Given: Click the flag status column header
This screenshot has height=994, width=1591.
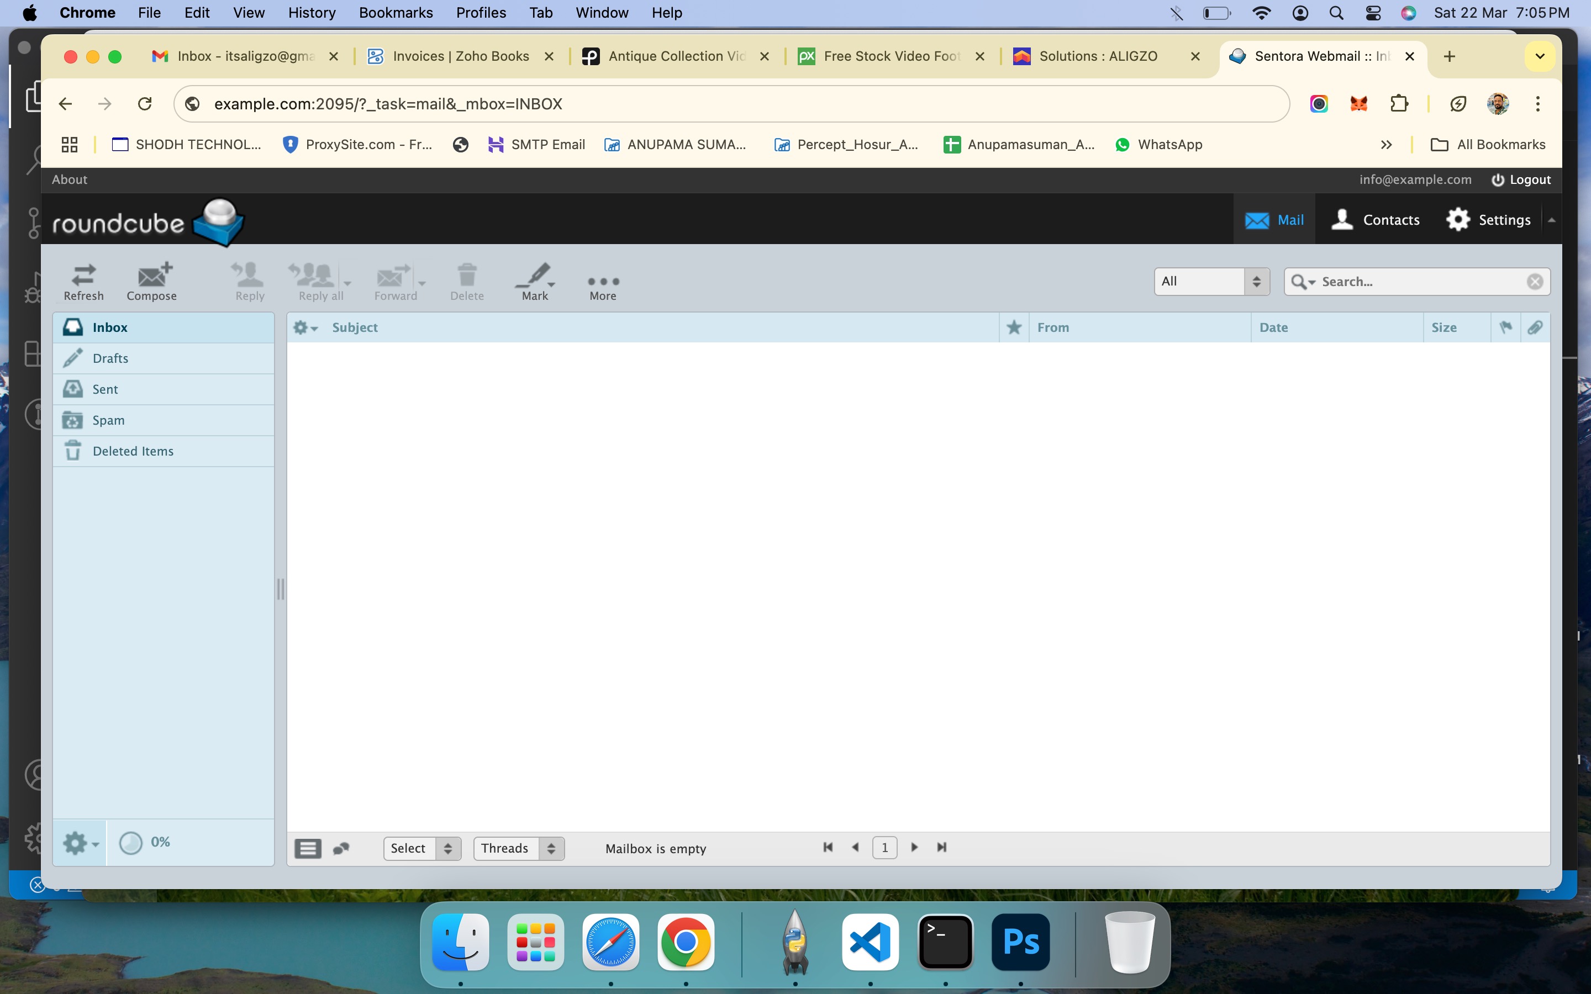Looking at the screenshot, I should (1505, 327).
